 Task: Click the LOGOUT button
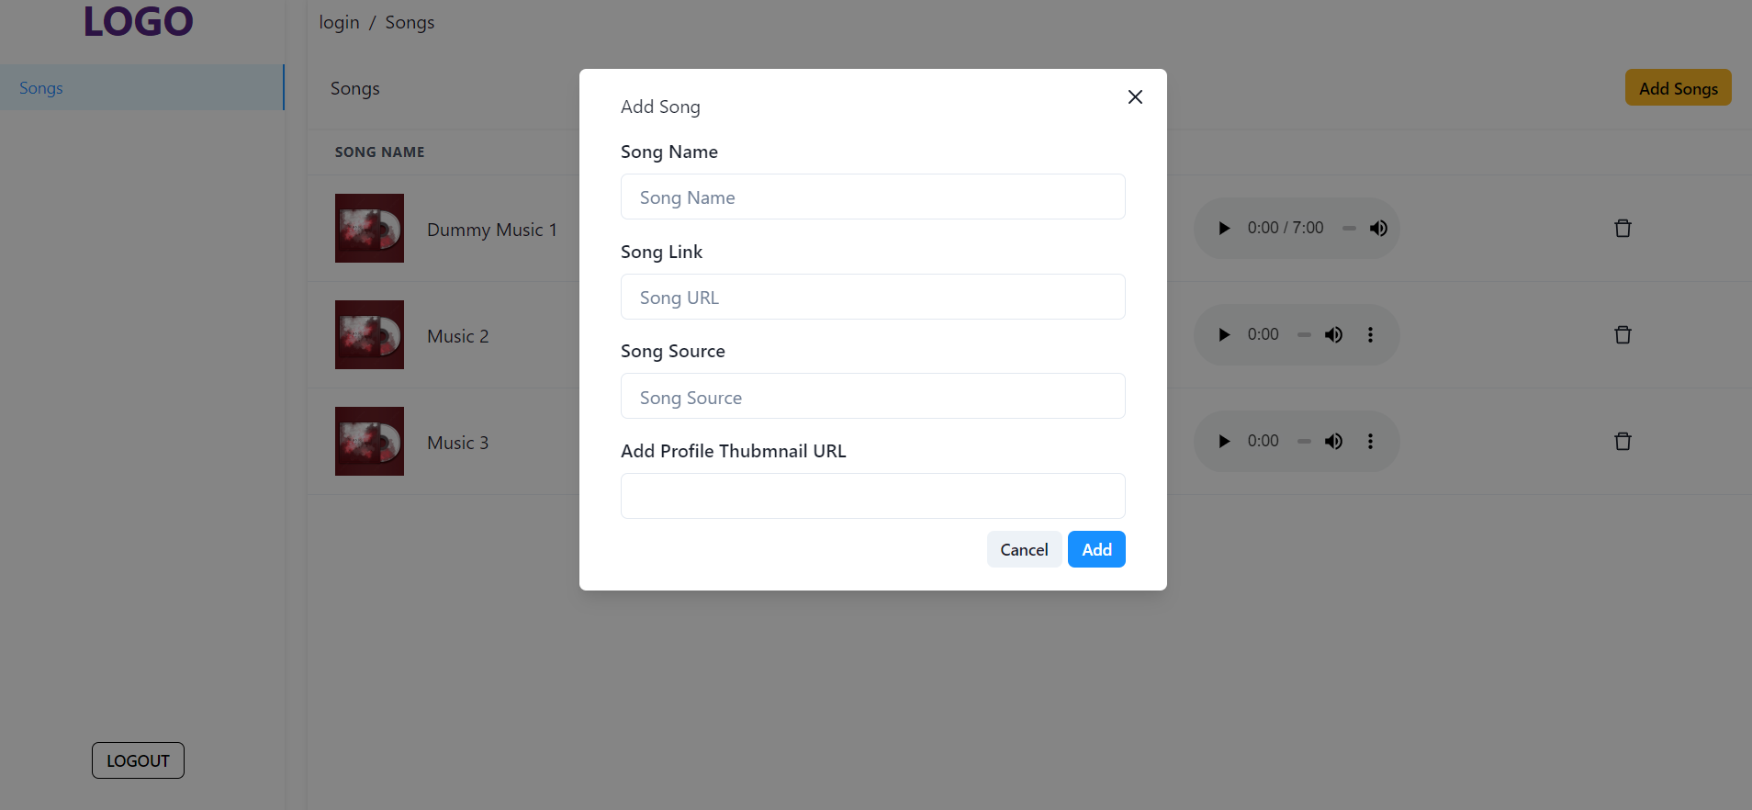[x=137, y=760]
